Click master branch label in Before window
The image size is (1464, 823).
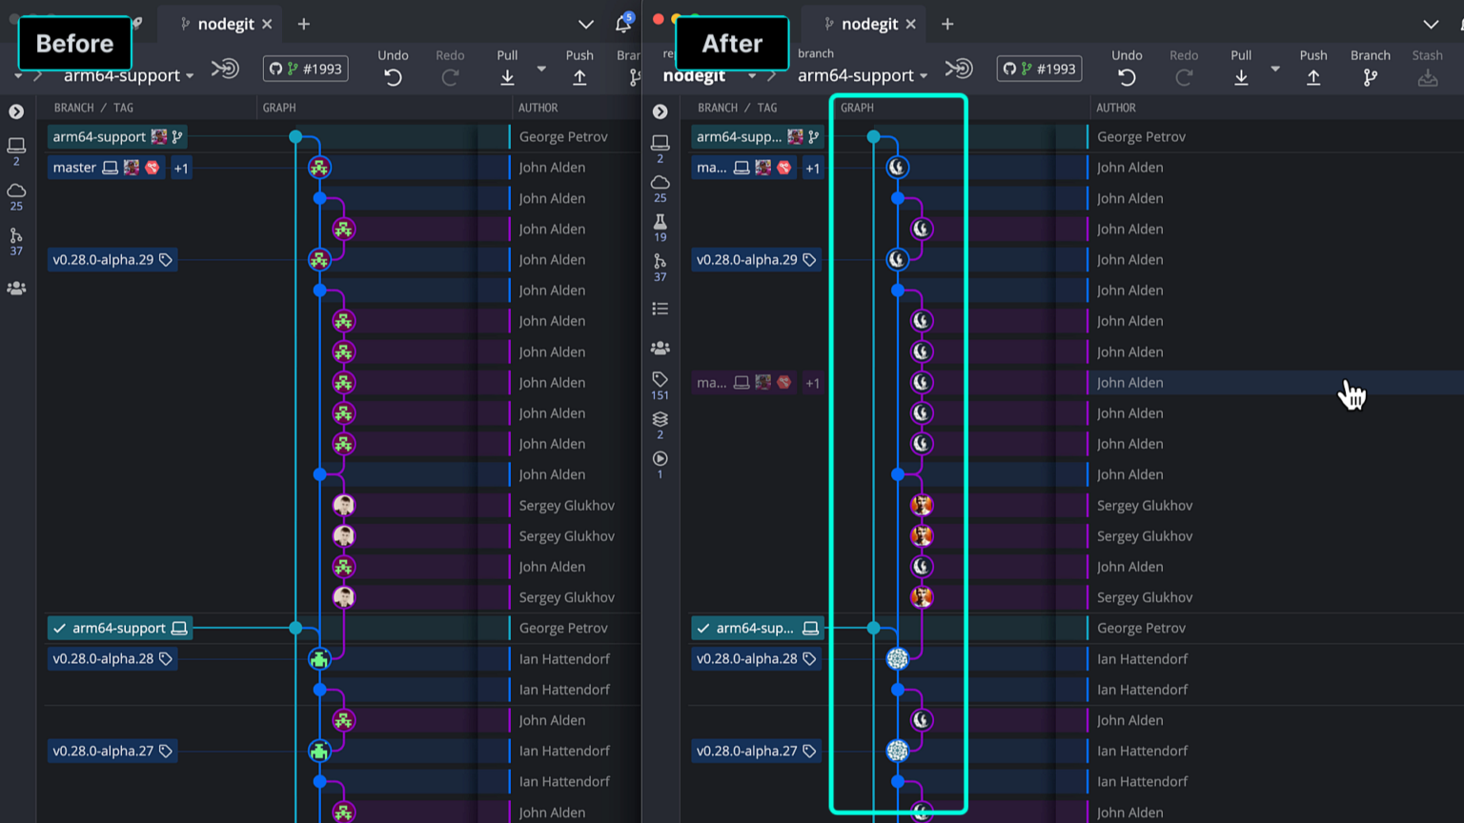click(107, 168)
